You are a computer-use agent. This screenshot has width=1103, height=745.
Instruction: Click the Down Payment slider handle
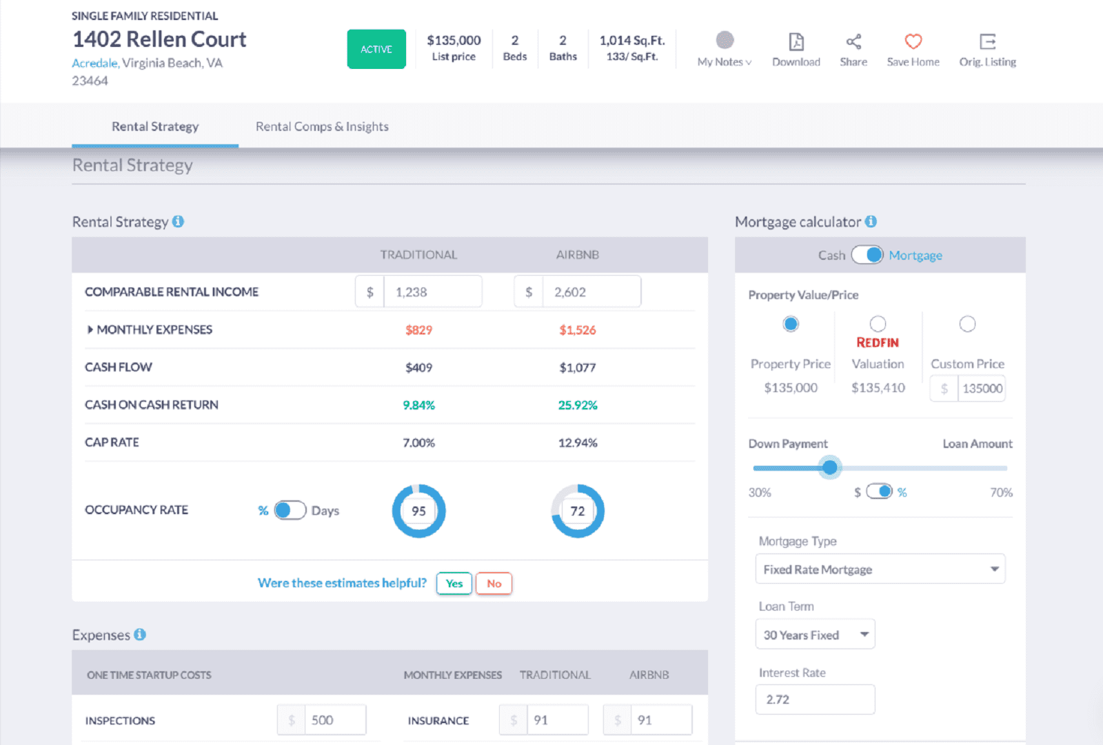(830, 467)
